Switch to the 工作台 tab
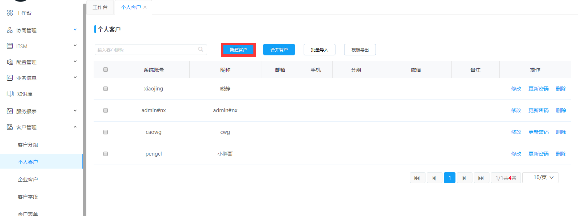Screen dimensions: 578x216 100,7
